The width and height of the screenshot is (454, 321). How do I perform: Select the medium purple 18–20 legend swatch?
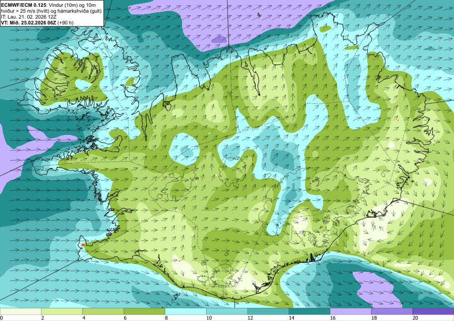click(392, 311)
